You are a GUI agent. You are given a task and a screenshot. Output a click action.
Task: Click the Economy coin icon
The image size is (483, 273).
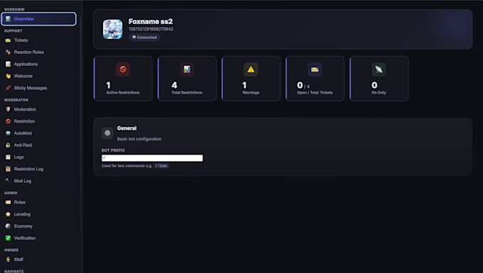click(x=8, y=226)
